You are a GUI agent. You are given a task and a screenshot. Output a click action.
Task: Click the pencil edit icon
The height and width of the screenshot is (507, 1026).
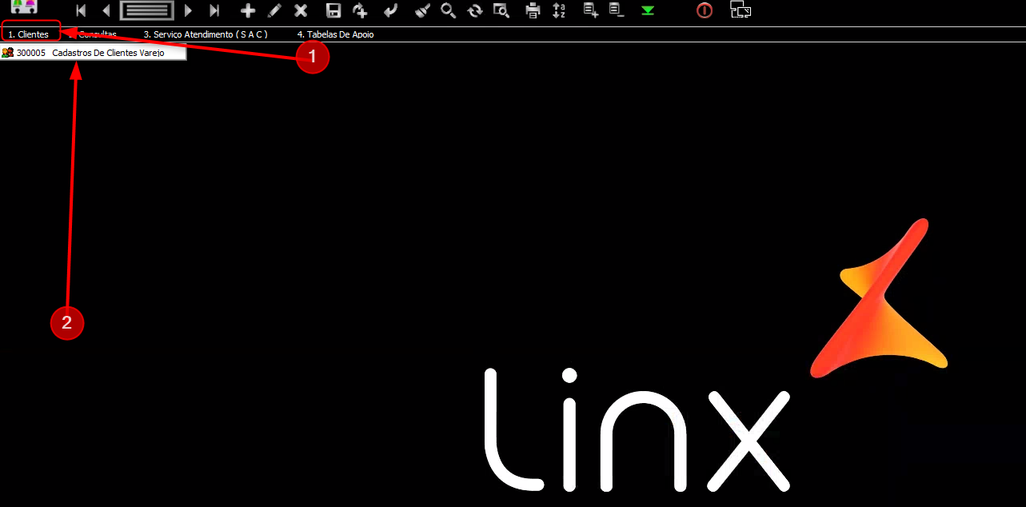pos(274,11)
